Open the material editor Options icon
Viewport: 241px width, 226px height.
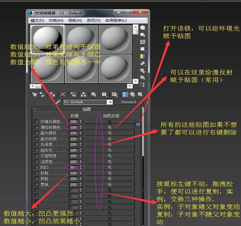pos(143,70)
